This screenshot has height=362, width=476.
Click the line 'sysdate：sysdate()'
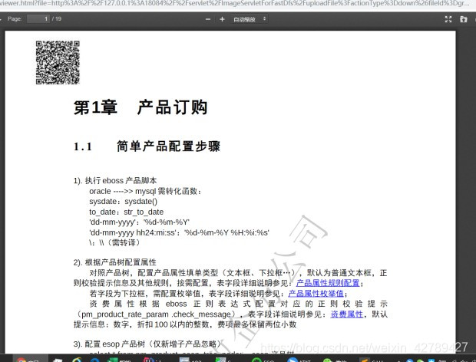pos(124,201)
